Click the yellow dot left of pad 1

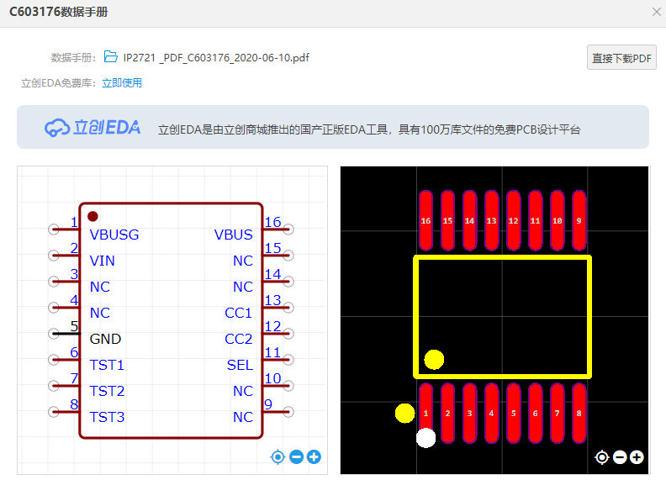[x=404, y=413]
